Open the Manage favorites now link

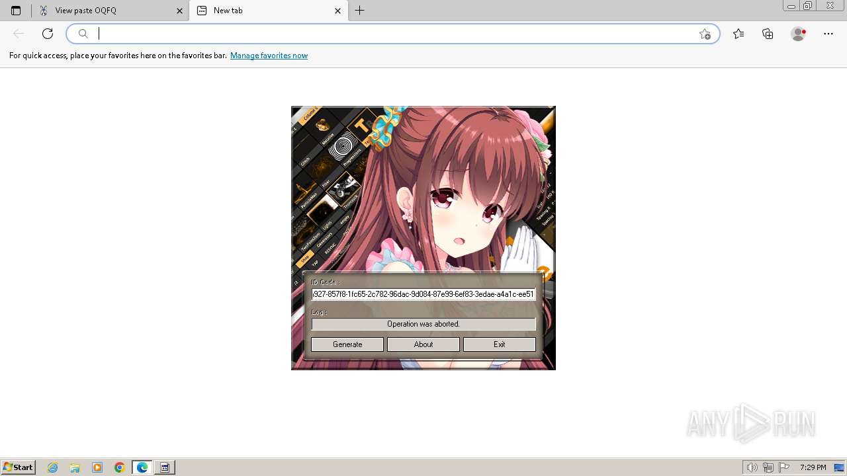(269, 56)
